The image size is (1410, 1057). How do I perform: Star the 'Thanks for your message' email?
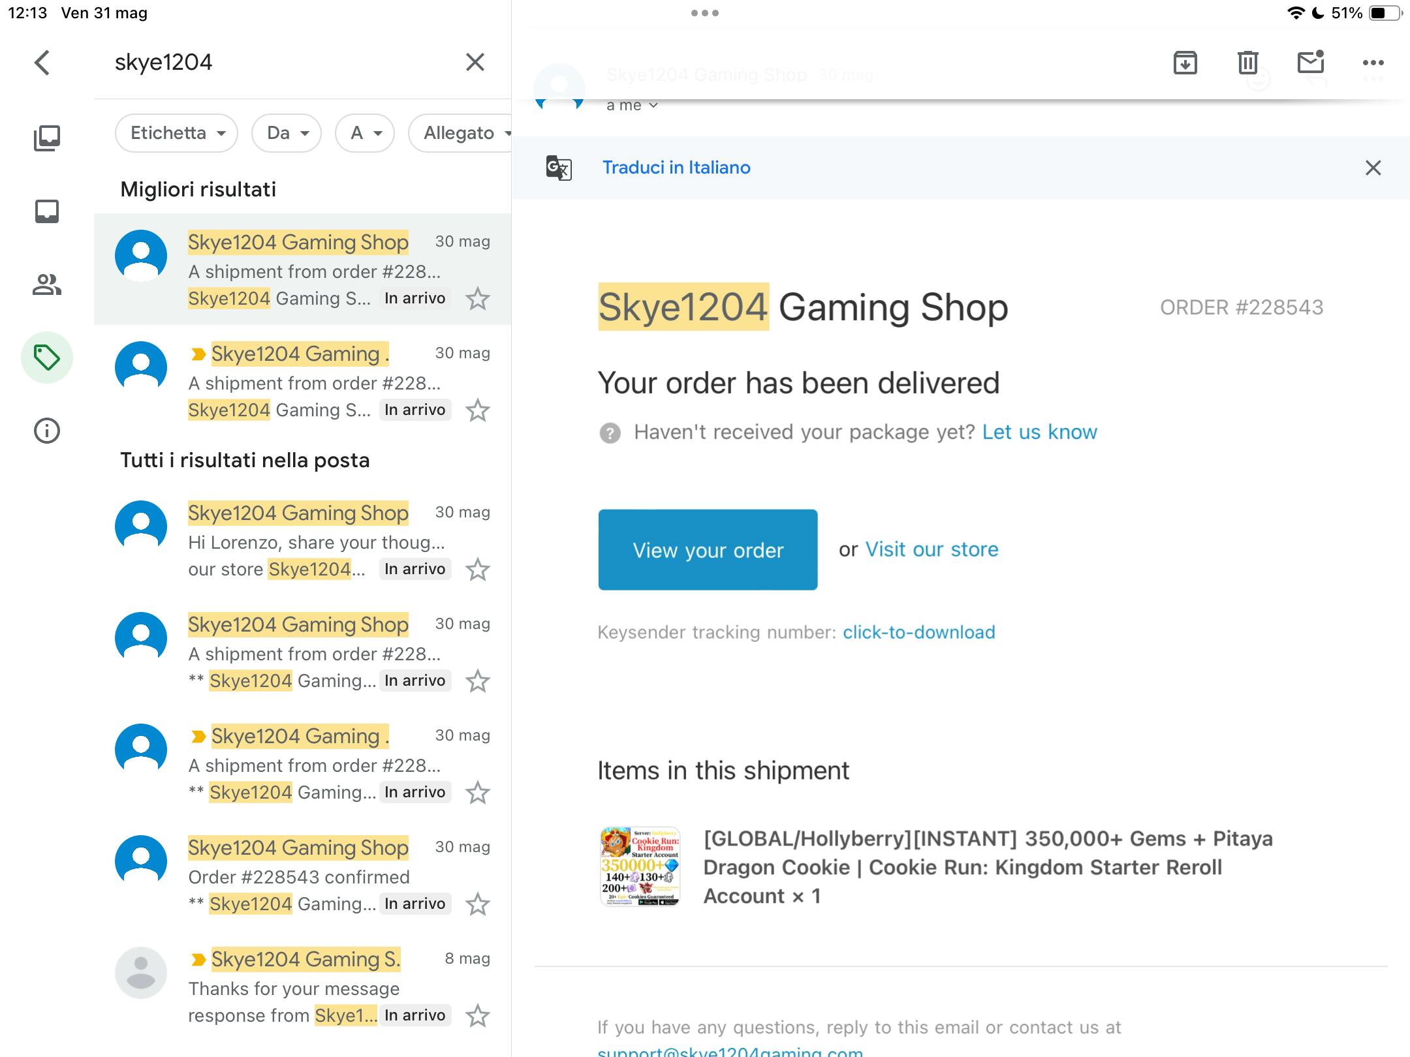coord(478,1016)
